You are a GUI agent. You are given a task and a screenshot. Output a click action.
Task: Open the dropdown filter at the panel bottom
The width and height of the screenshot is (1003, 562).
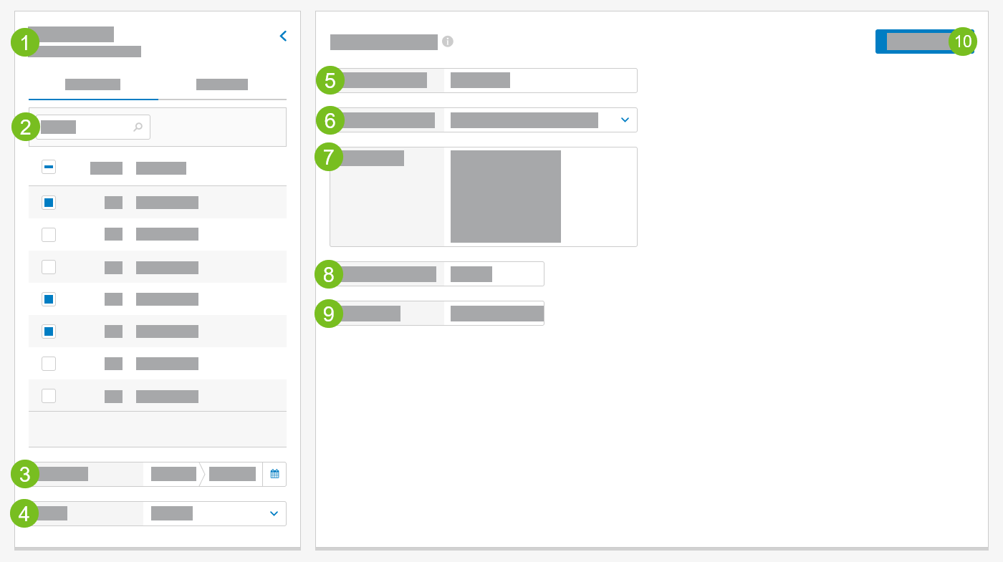pyautogui.click(x=272, y=513)
